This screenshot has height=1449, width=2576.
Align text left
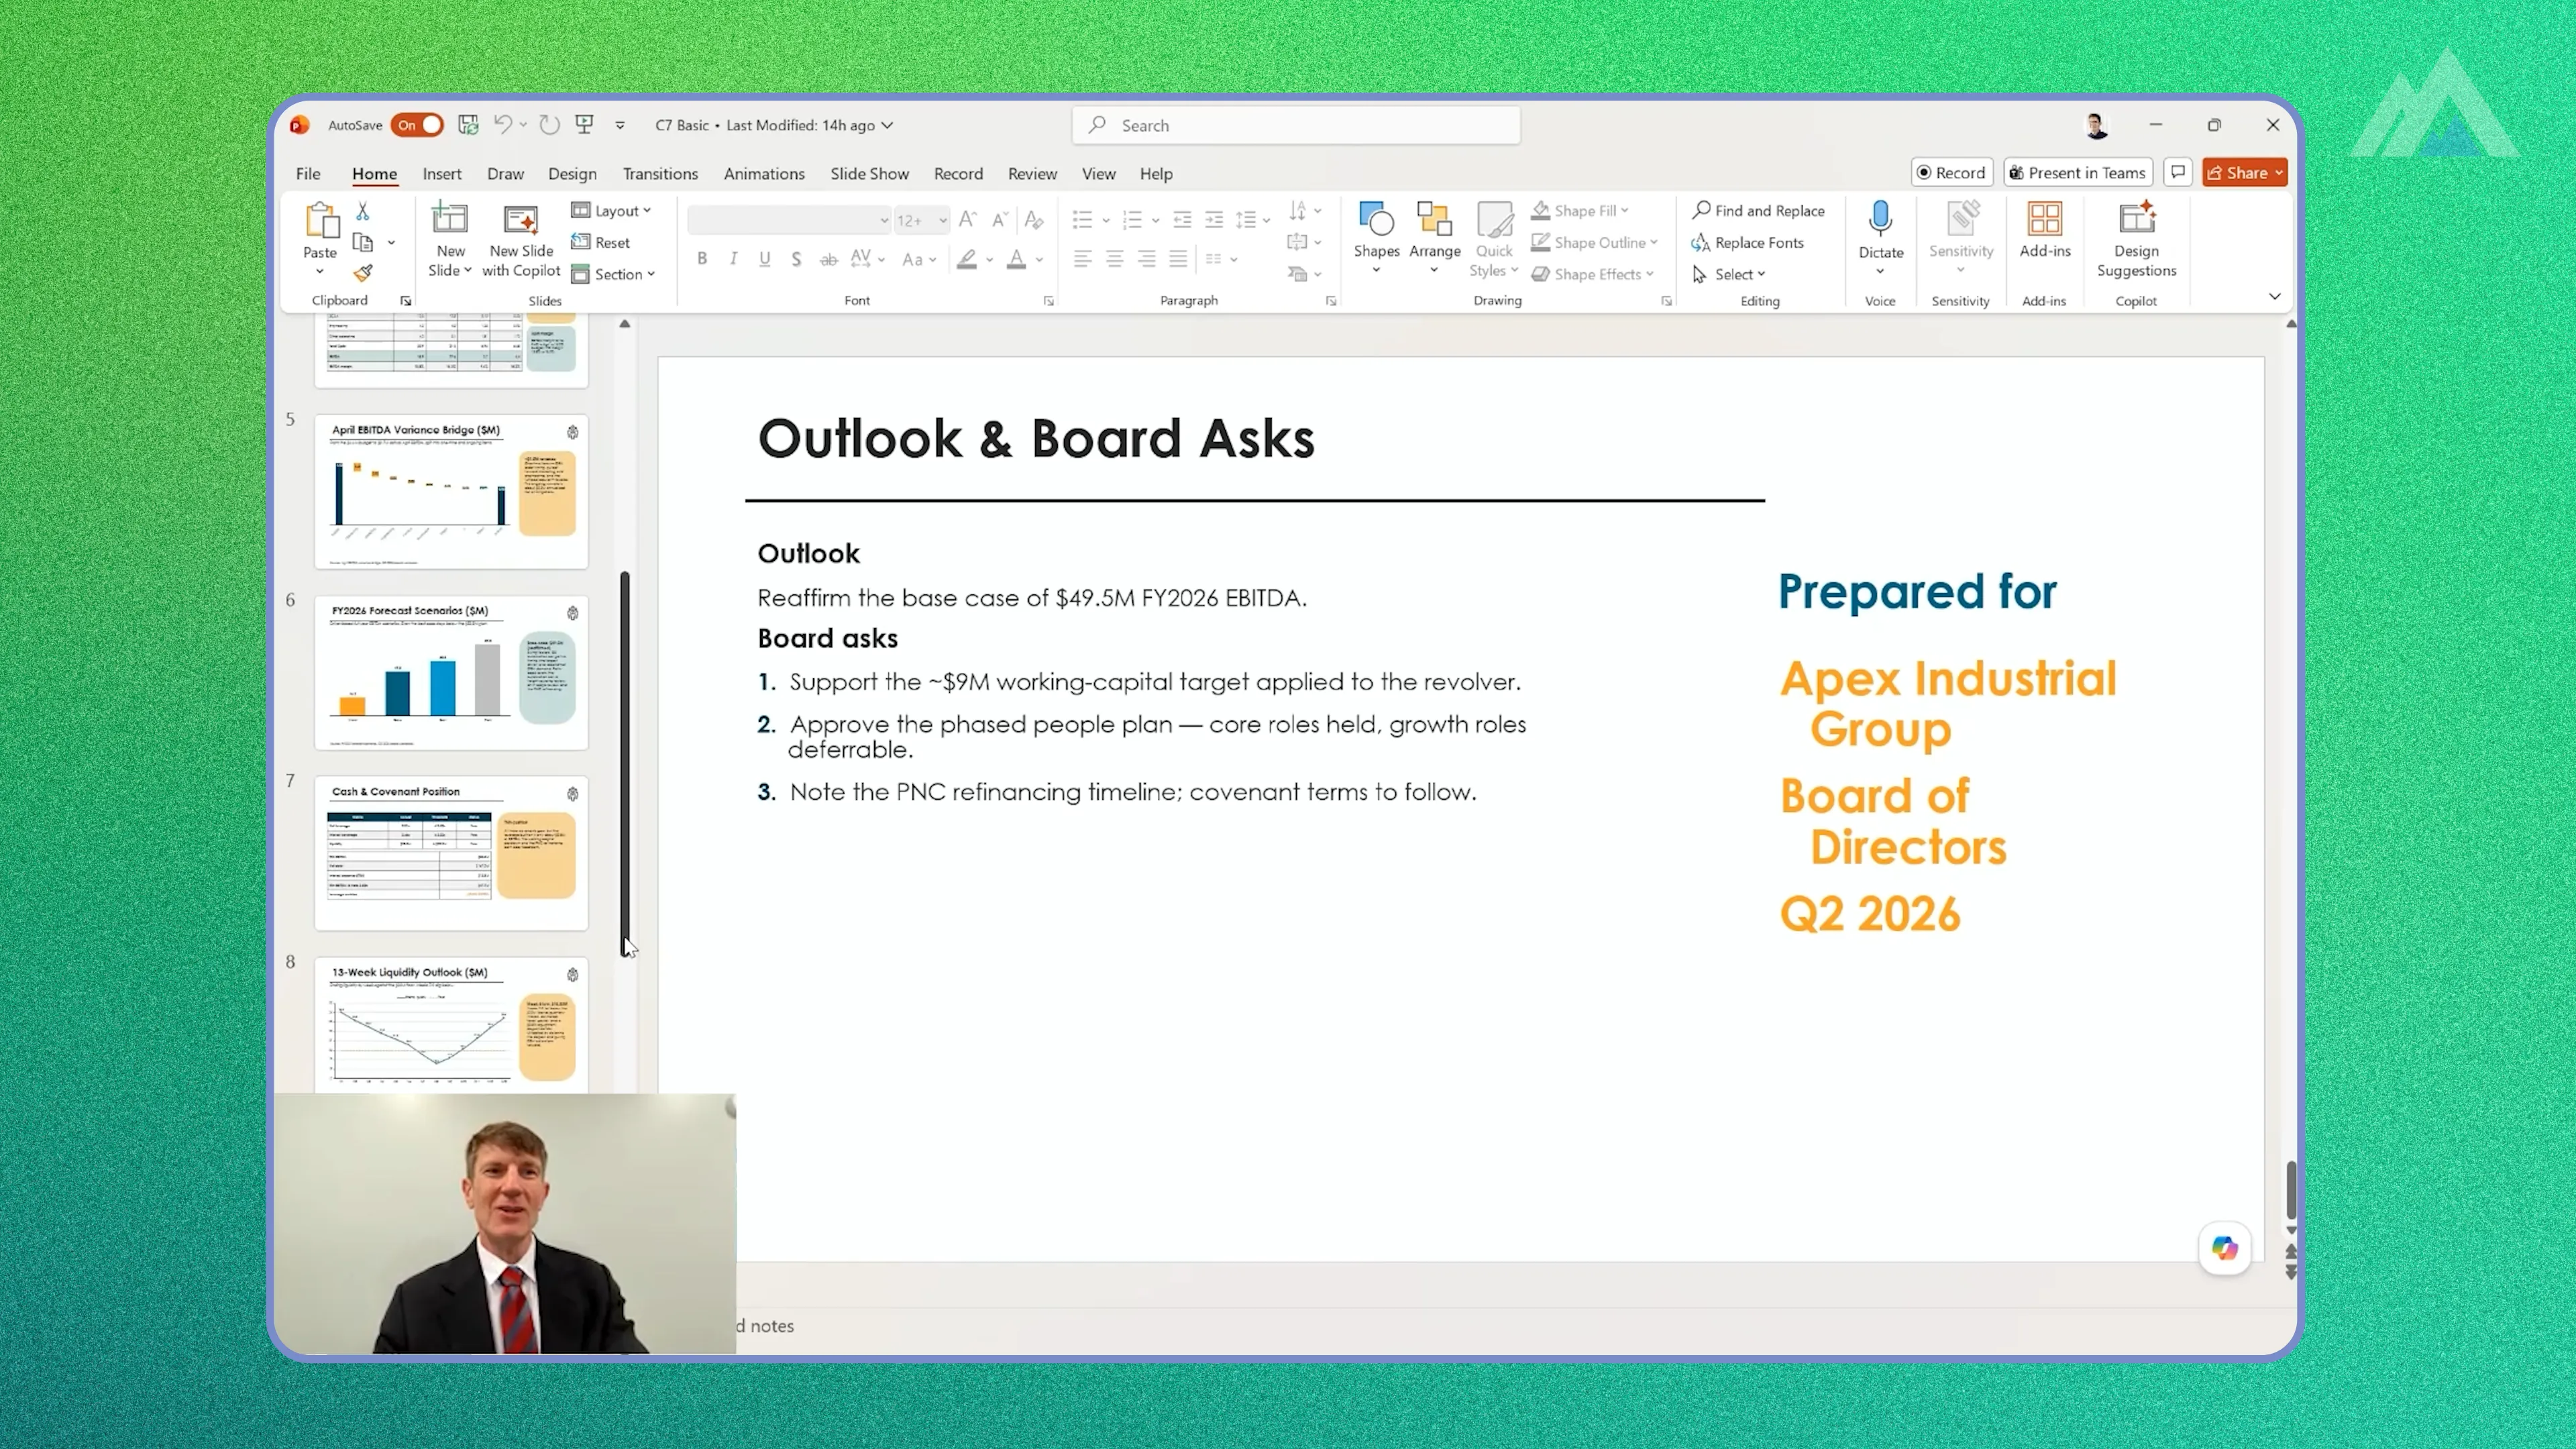pos(1082,259)
